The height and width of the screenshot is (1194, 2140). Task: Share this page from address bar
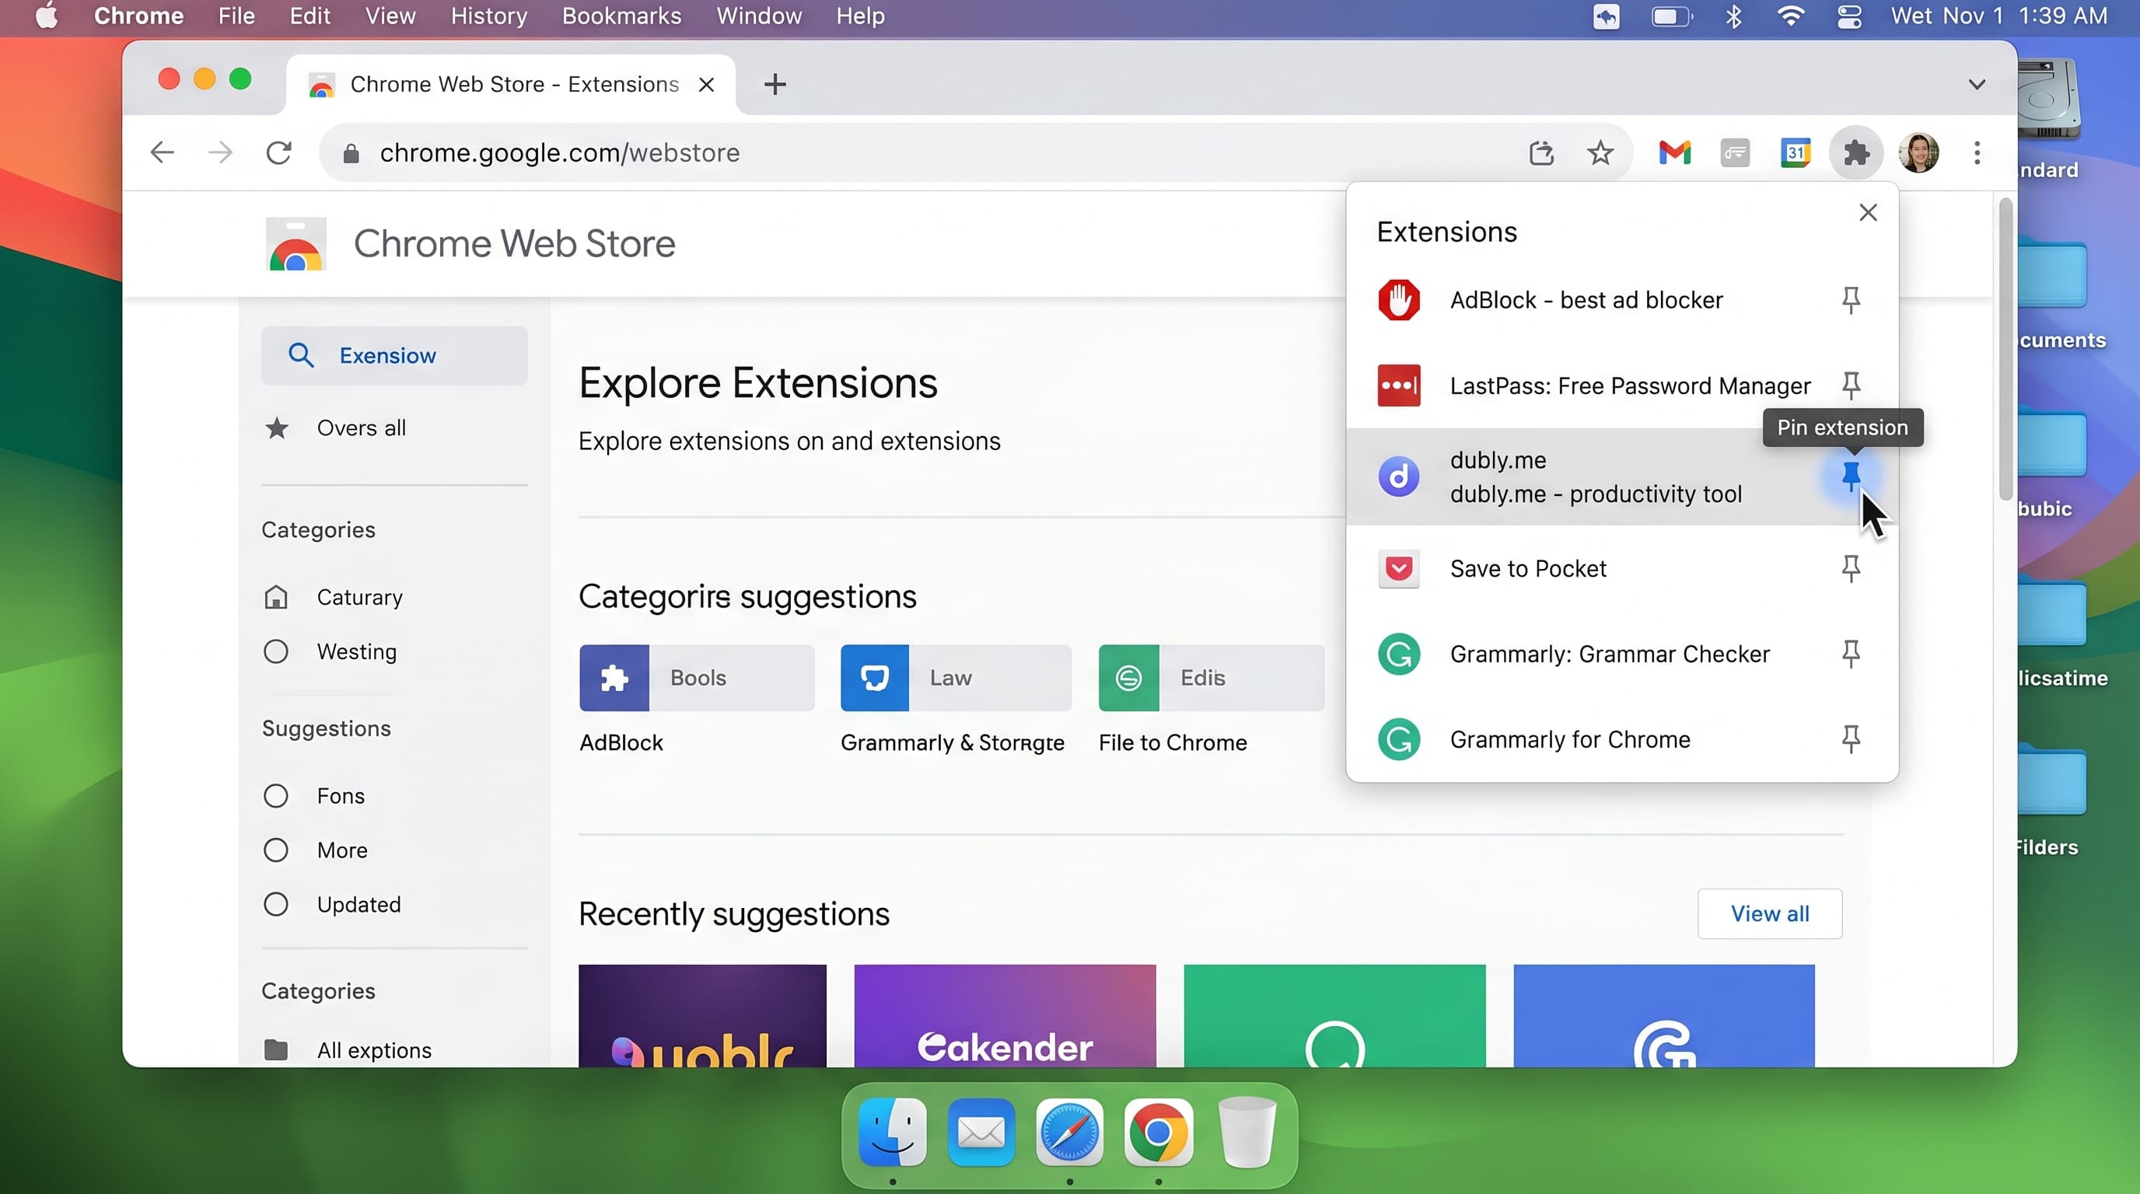(1541, 153)
